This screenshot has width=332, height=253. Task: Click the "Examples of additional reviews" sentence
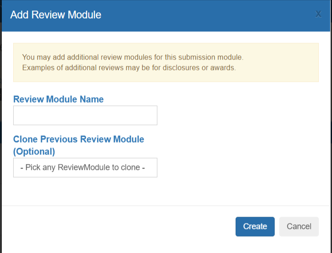(129, 68)
